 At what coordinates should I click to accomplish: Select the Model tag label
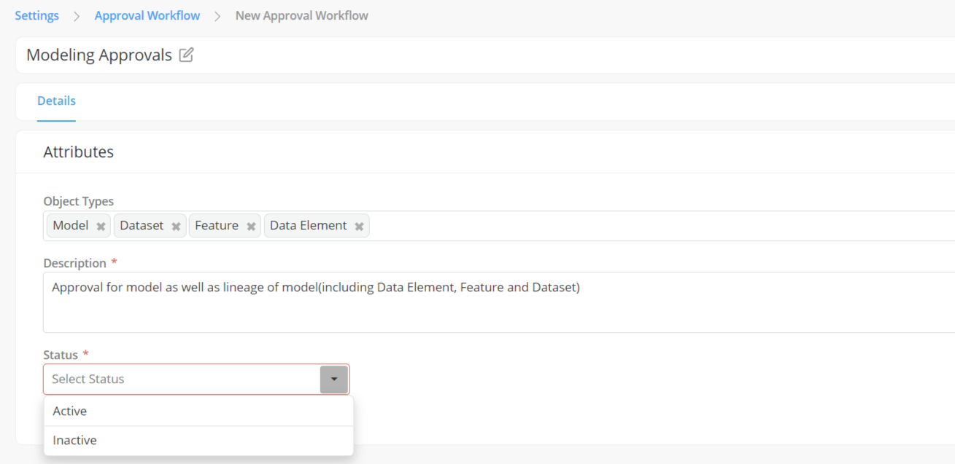tap(71, 226)
